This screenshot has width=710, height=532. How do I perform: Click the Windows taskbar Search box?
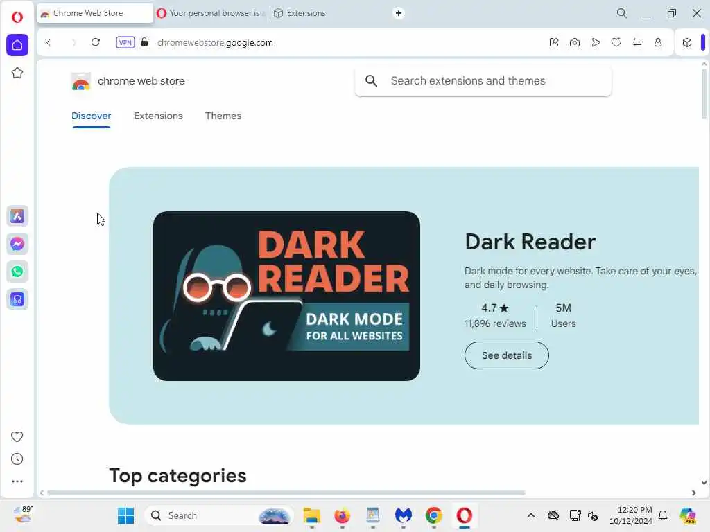pyautogui.click(x=219, y=515)
